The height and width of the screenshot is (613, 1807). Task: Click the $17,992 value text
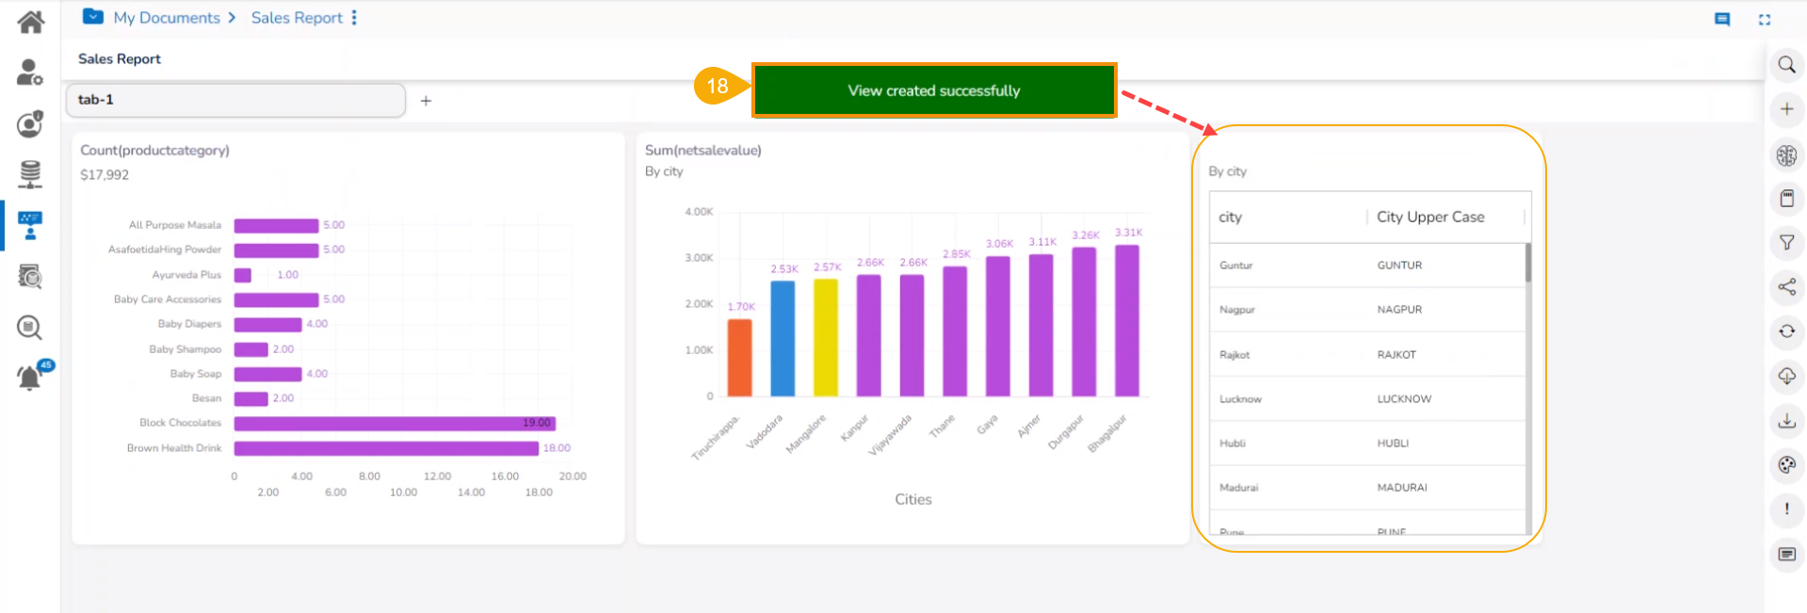105,175
